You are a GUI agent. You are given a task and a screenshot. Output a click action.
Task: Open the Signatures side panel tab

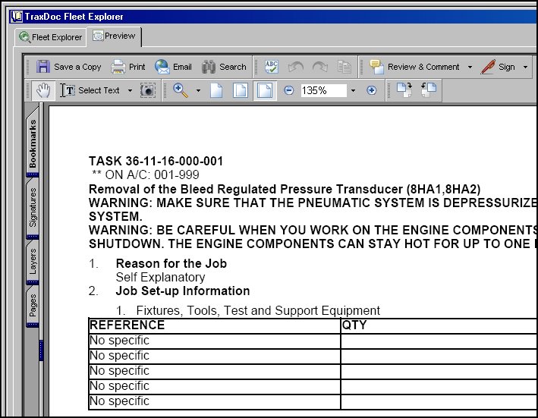click(x=33, y=208)
